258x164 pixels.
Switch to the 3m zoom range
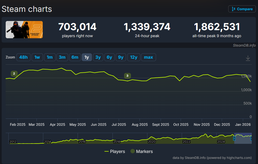point(62,57)
